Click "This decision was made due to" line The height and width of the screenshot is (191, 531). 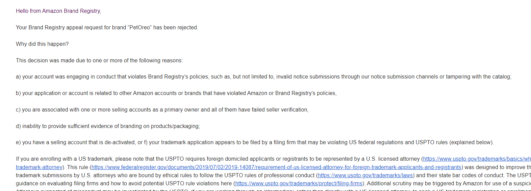point(99,61)
